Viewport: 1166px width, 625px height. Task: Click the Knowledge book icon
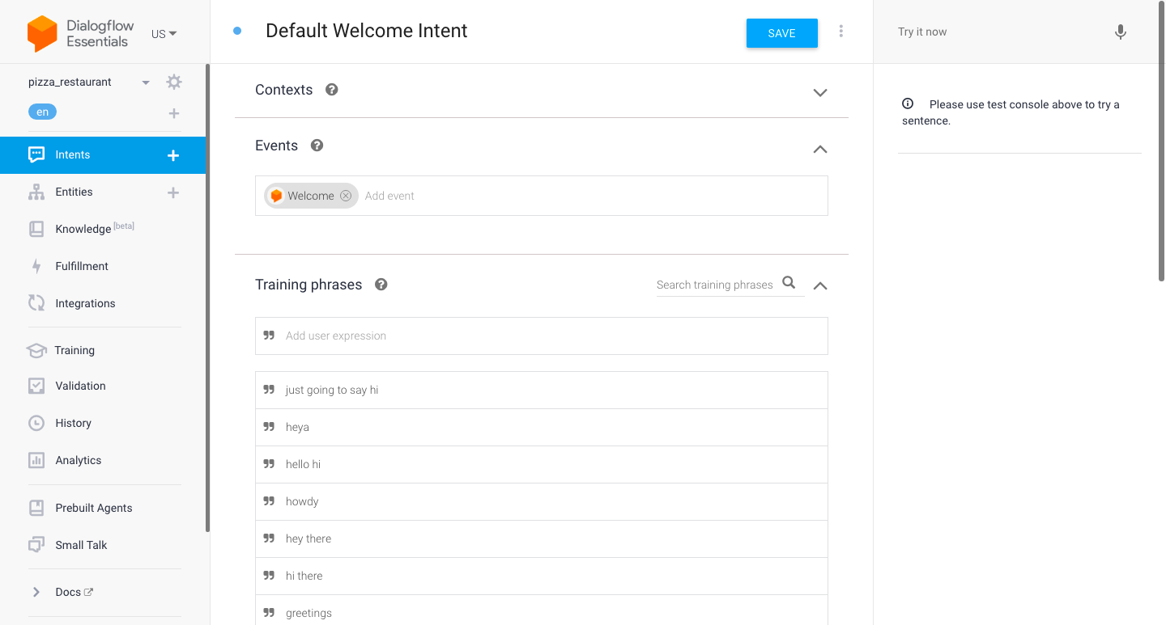tap(36, 229)
